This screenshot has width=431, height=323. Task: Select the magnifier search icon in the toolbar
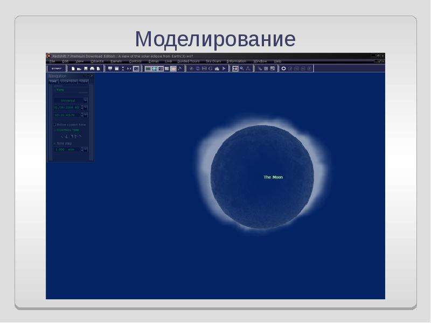242,68
